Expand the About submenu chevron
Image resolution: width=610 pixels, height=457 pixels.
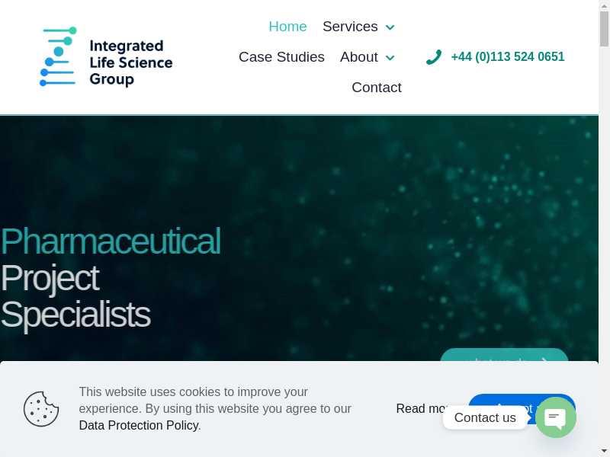(x=390, y=58)
